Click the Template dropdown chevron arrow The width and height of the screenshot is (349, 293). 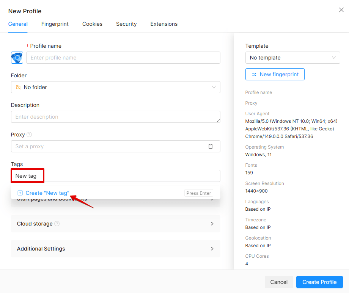click(334, 58)
